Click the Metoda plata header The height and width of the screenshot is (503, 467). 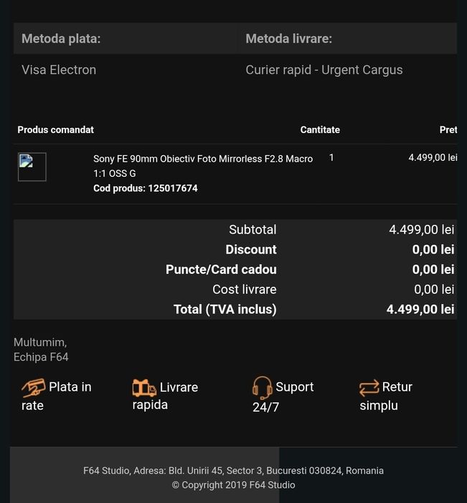(x=61, y=39)
